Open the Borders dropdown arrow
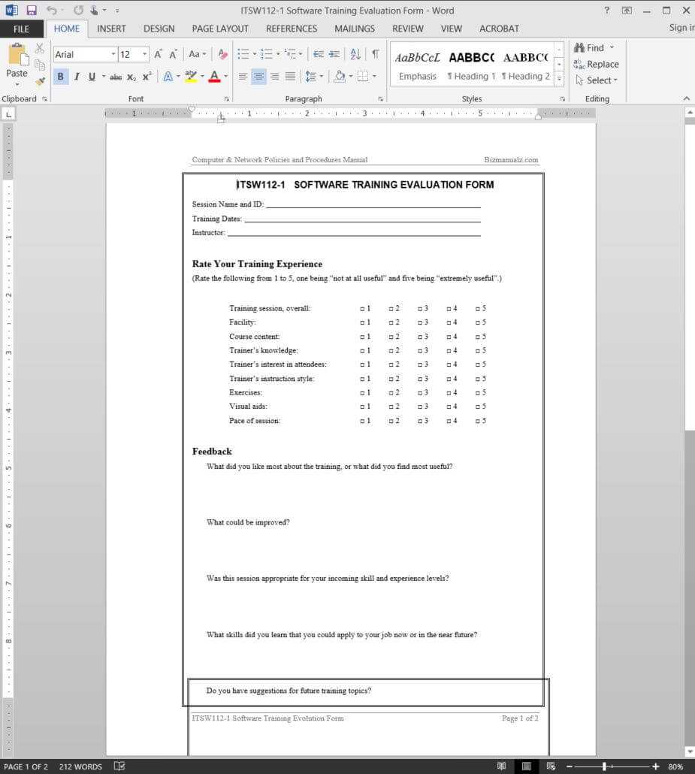695x774 pixels. (x=374, y=77)
